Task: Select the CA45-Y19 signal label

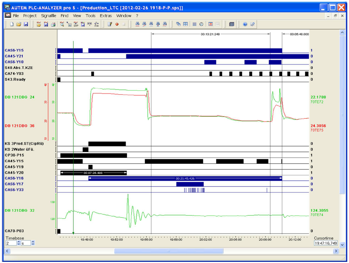Action: (x=14, y=167)
